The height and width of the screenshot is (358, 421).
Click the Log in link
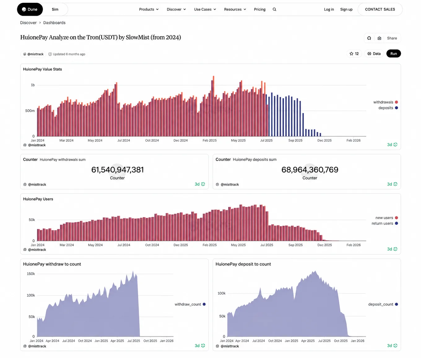pos(329,9)
